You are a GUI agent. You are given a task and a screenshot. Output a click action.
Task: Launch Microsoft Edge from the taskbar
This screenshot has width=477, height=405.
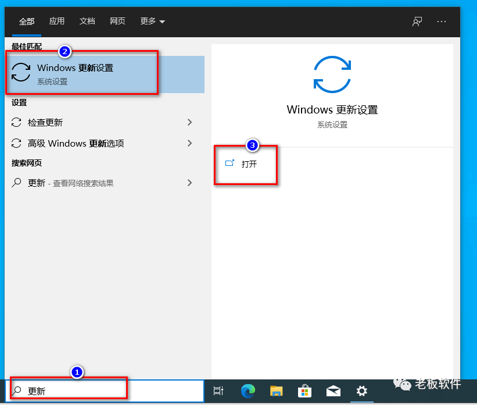pyautogui.click(x=248, y=391)
